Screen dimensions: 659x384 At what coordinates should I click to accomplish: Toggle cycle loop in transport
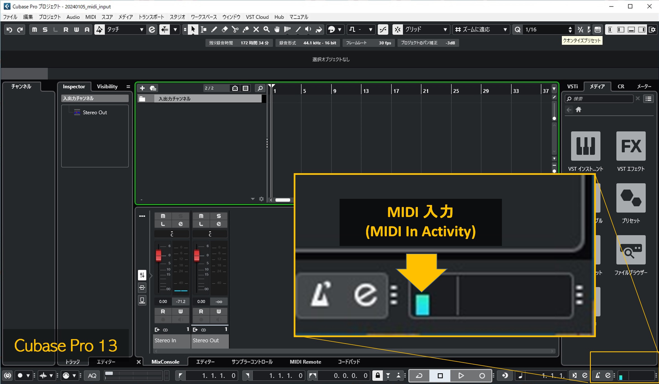click(x=419, y=376)
